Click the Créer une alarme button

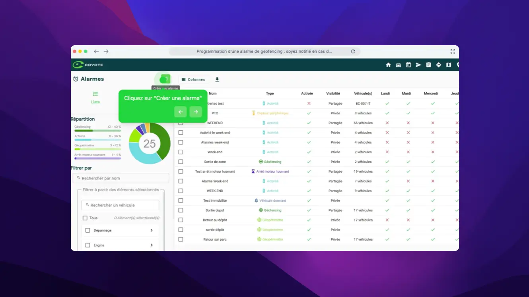165,79
